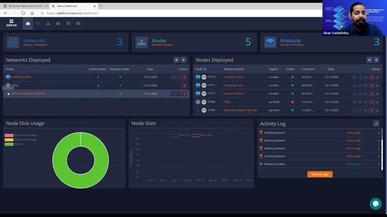387x217 pixels.
Task: Click plus icon in Insurance Claim network row
Action: pos(179,77)
